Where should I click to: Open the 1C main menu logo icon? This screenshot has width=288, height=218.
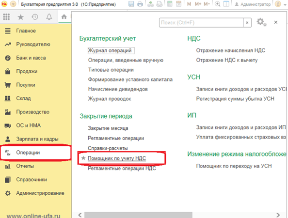4,4
